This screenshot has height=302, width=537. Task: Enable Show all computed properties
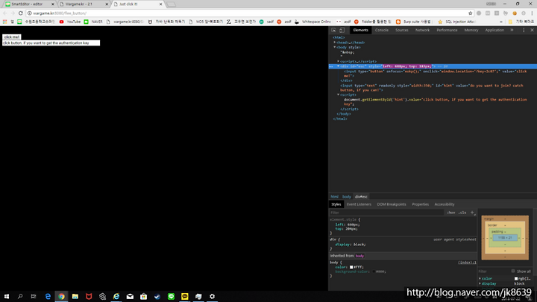click(513, 271)
